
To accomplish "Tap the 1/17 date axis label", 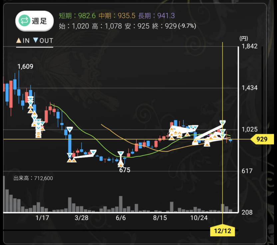I will tap(42, 218).
